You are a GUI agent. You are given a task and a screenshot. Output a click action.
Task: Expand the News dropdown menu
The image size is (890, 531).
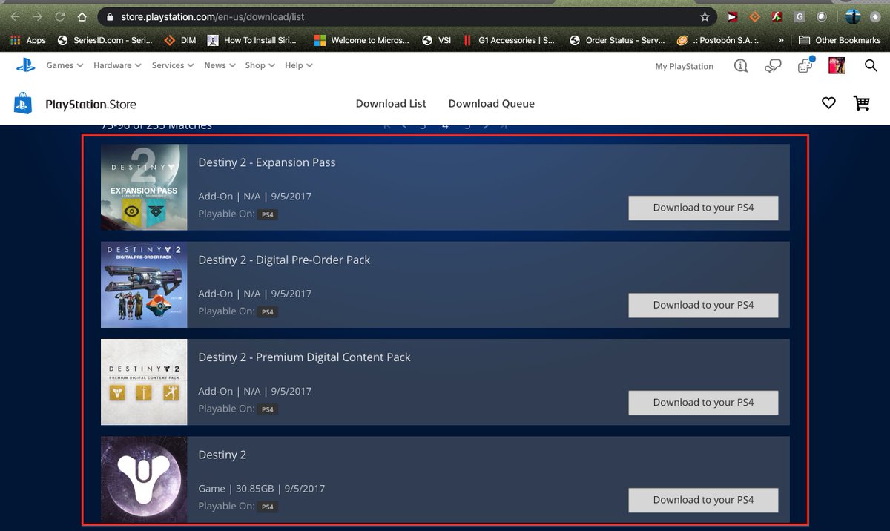(220, 65)
